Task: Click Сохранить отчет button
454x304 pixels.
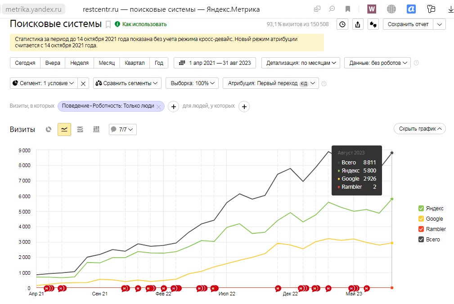Action: click(408, 24)
